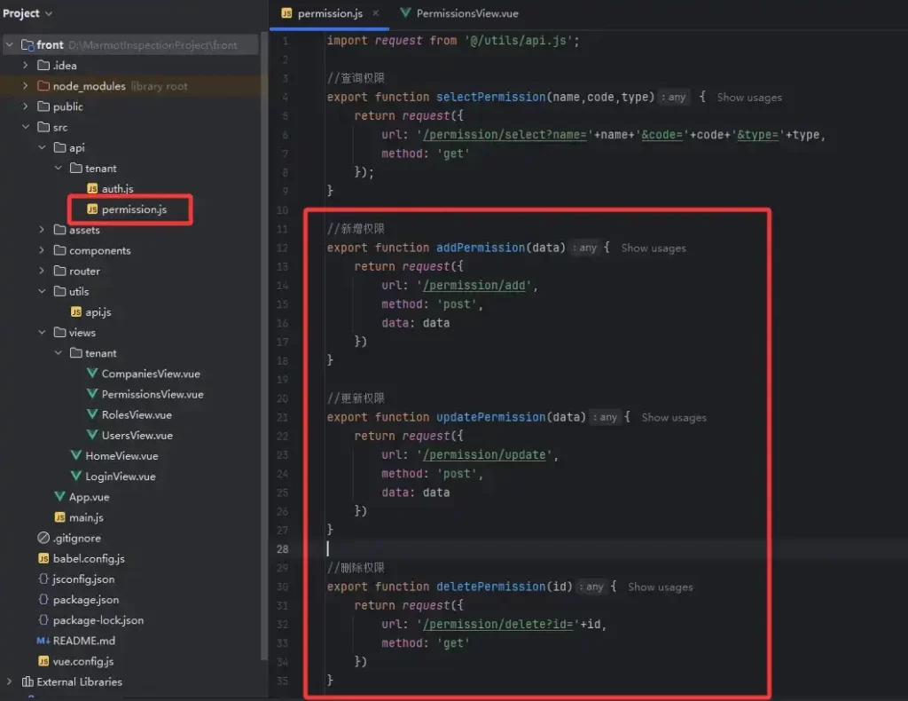This screenshot has width=908, height=701.
Task: Click the babel.config.js file icon
Action: (x=43, y=558)
